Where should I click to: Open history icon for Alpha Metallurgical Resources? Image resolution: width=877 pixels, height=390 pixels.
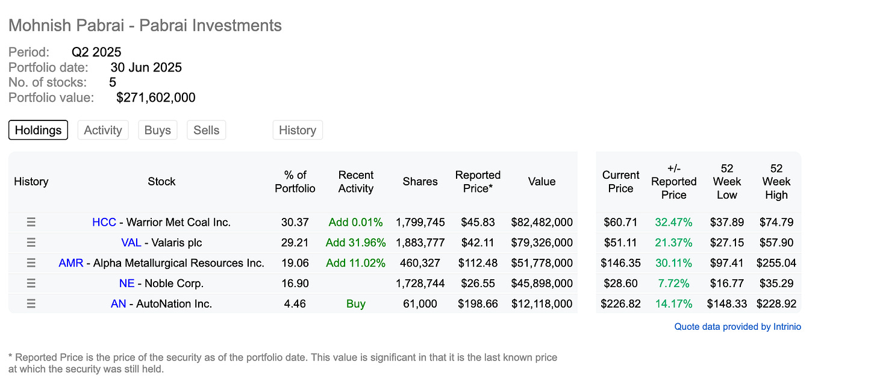(31, 263)
